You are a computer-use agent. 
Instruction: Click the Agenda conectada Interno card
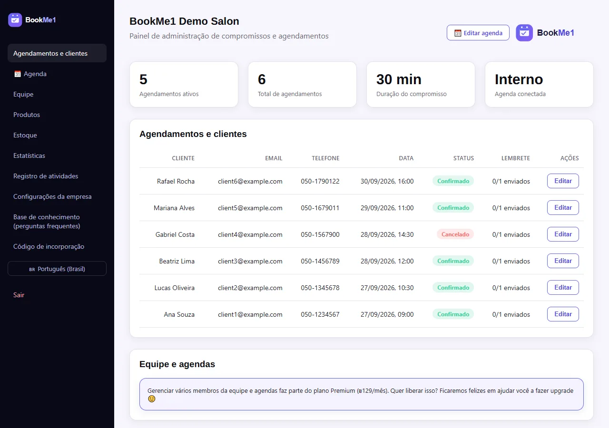(539, 84)
